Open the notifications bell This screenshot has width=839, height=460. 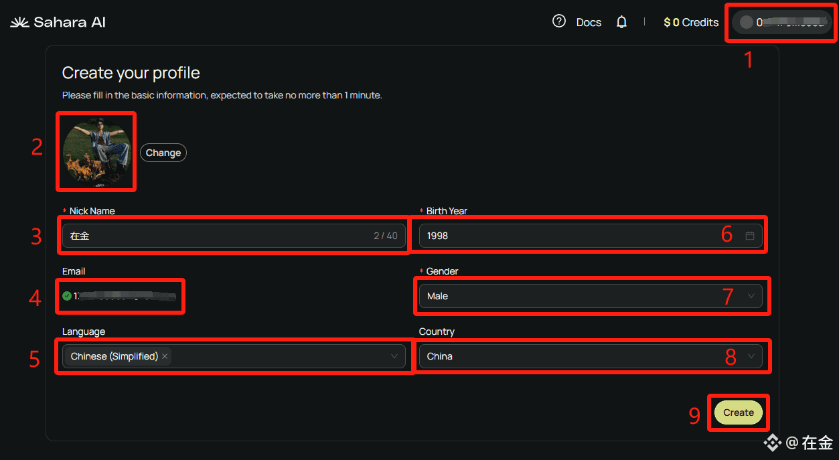coord(621,22)
